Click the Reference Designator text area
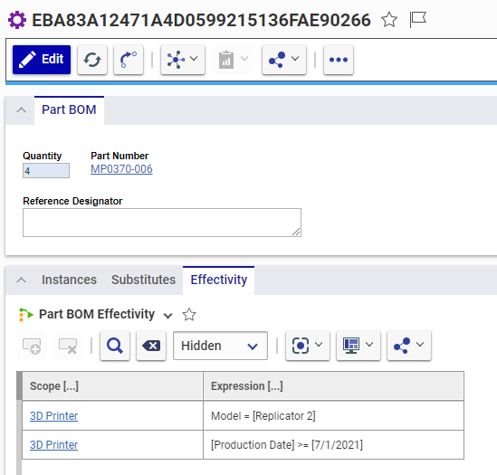 coord(162,223)
